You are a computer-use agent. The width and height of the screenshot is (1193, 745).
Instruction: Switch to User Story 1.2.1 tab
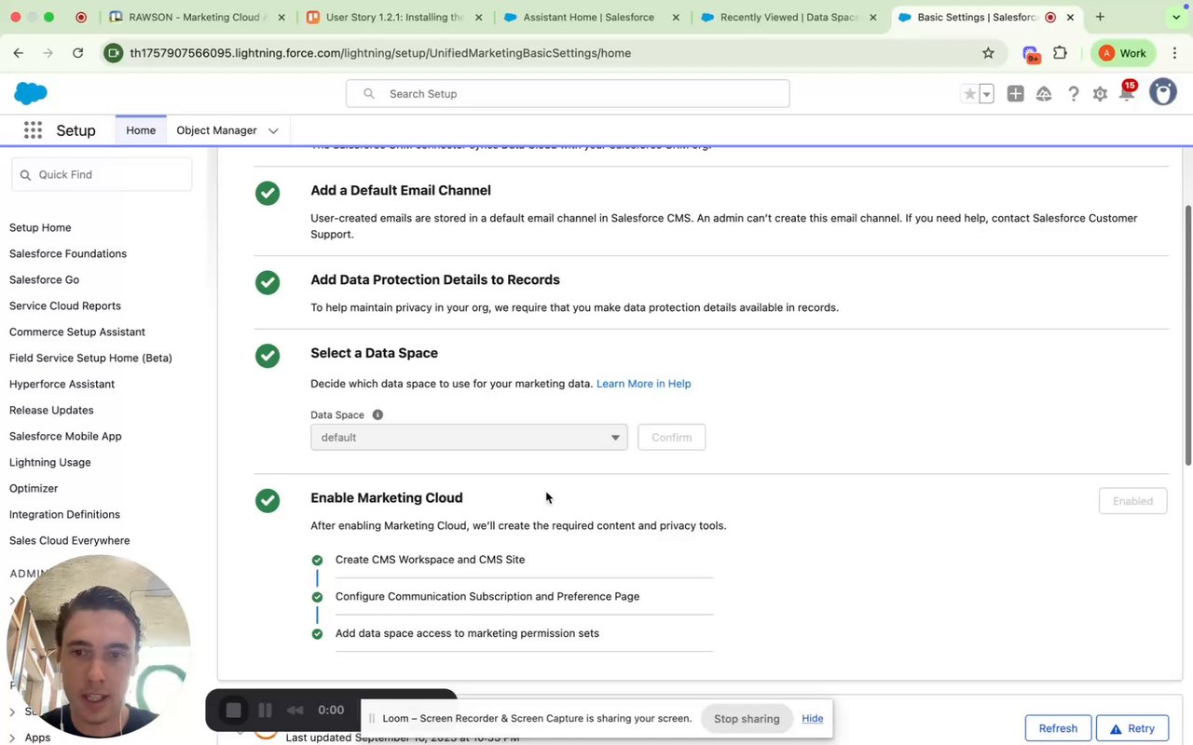[395, 17]
